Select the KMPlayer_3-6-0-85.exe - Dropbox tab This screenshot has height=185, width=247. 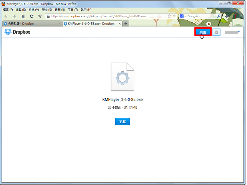(x=93, y=24)
